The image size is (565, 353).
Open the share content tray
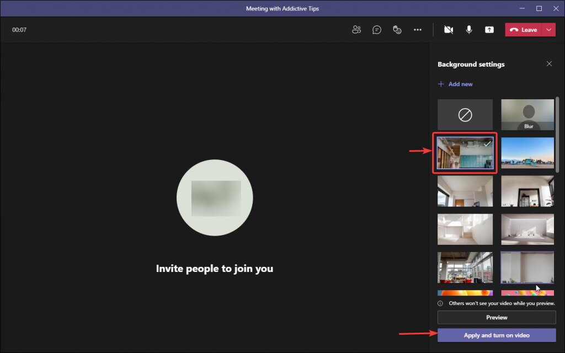489,29
